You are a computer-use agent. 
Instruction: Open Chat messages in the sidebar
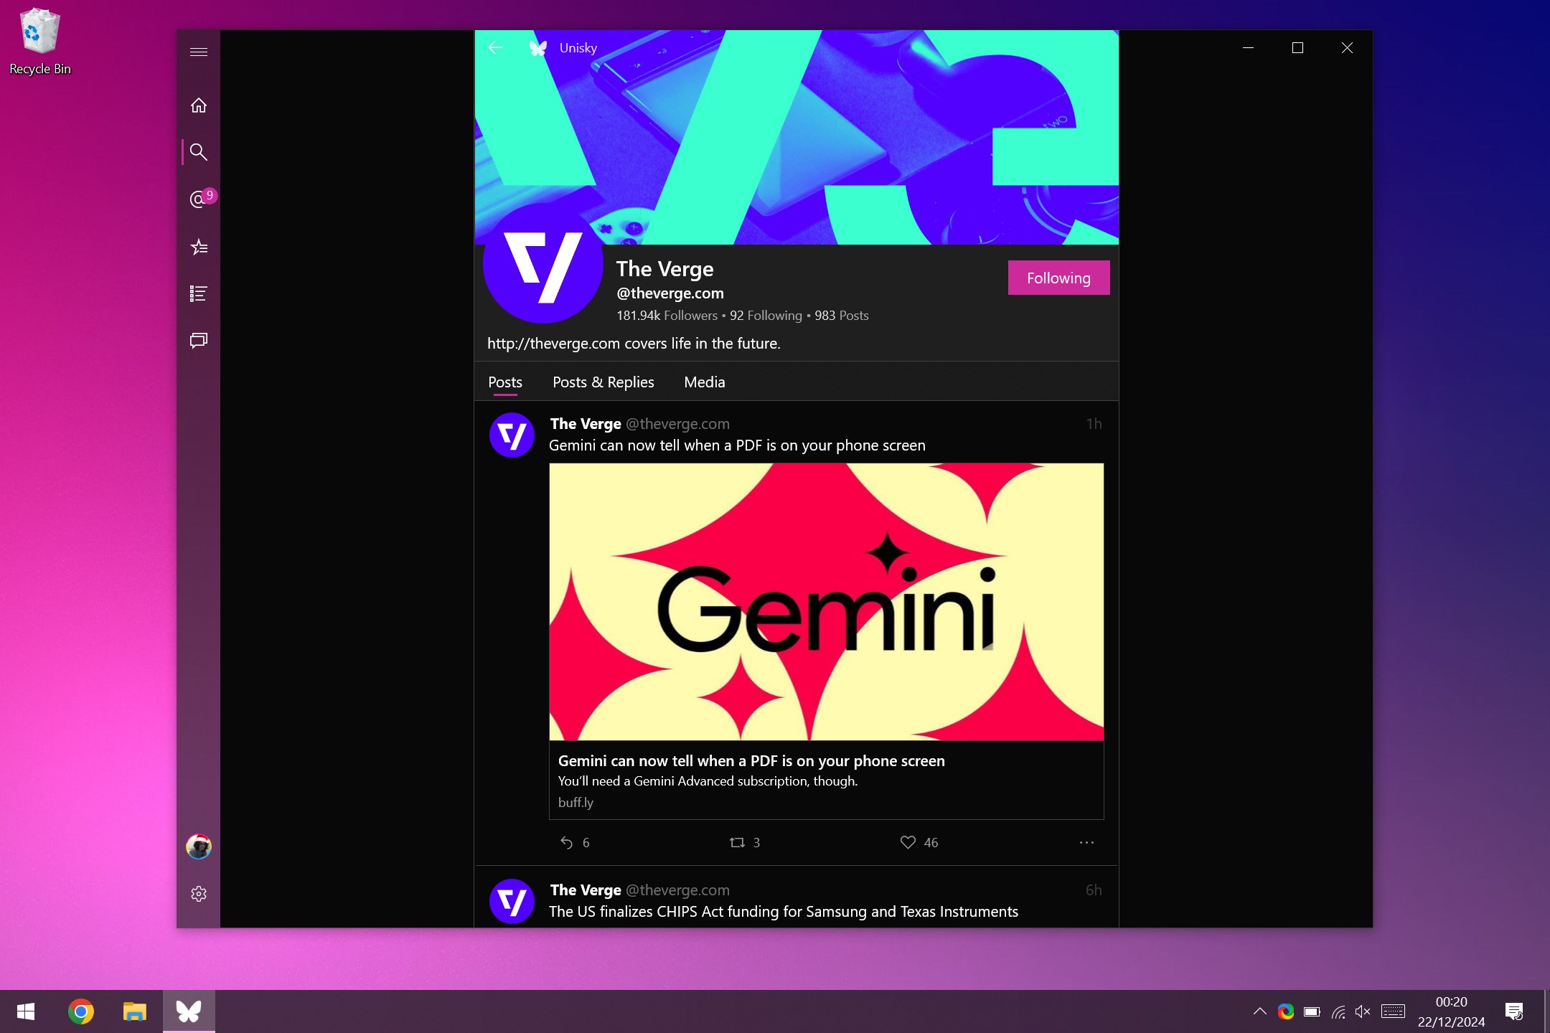point(199,339)
